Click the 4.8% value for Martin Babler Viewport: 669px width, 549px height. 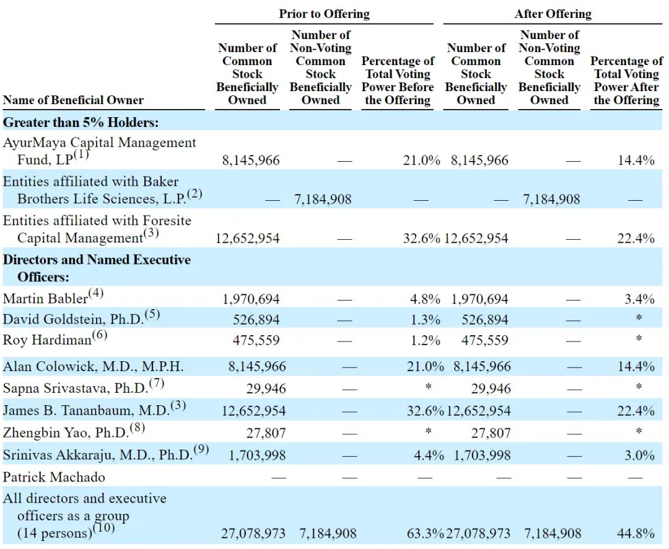[x=424, y=299]
